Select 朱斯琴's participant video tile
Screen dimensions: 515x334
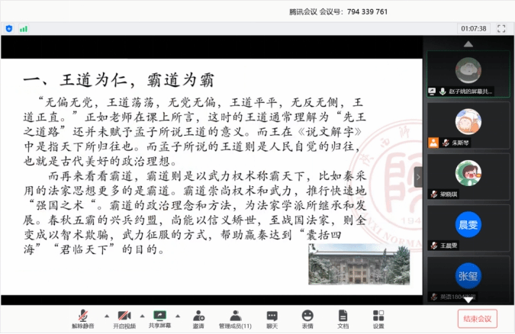tap(468, 125)
